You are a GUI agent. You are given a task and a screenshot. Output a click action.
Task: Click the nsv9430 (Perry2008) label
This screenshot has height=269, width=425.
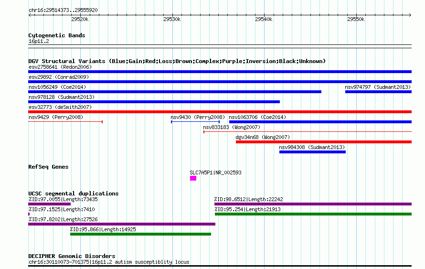pyautogui.click(x=198, y=117)
